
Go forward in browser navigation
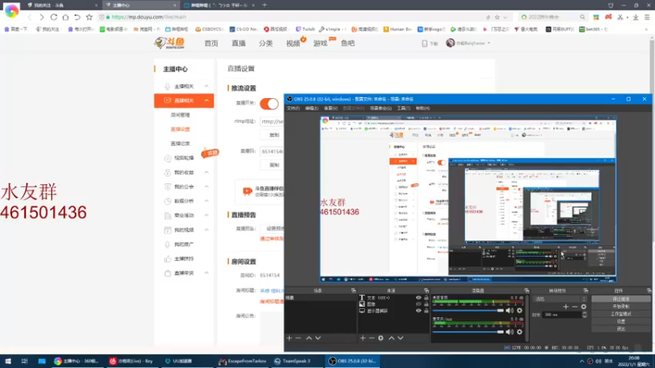pos(42,17)
